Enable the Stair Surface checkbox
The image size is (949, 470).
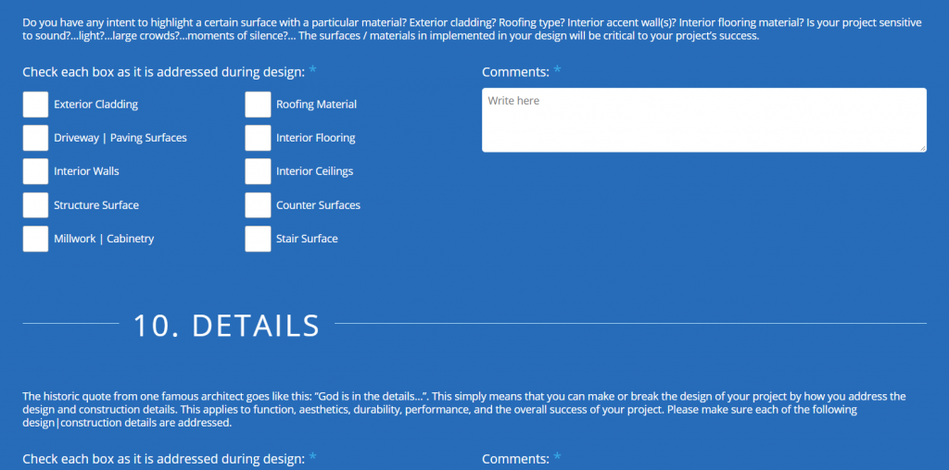[258, 239]
